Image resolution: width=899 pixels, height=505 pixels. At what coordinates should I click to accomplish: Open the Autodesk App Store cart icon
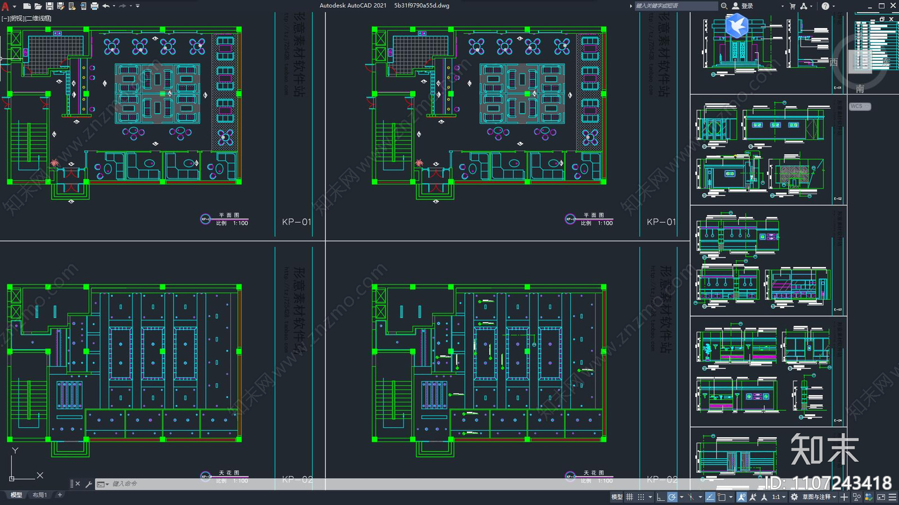click(793, 6)
